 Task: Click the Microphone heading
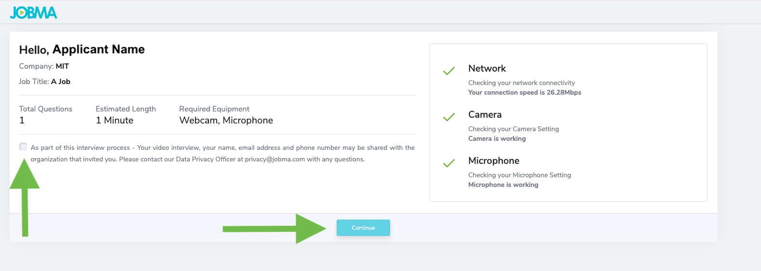[494, 160]
